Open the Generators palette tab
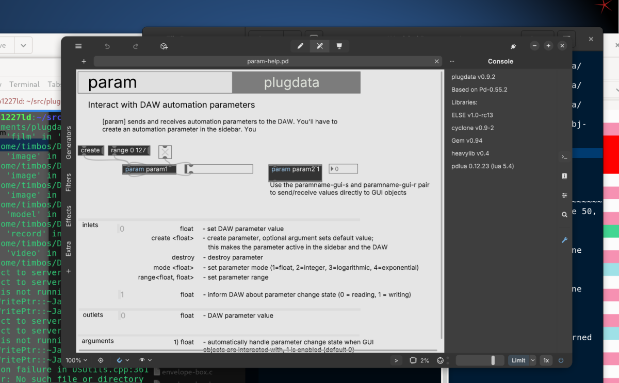The image size is (619, 383). pyautogui.click(x=69, y=142)
